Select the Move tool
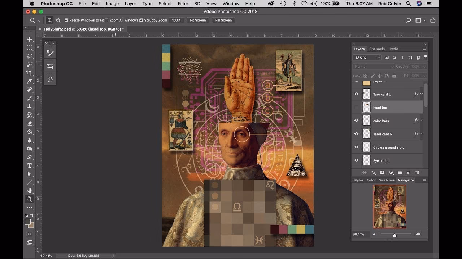 coord(29,40)
